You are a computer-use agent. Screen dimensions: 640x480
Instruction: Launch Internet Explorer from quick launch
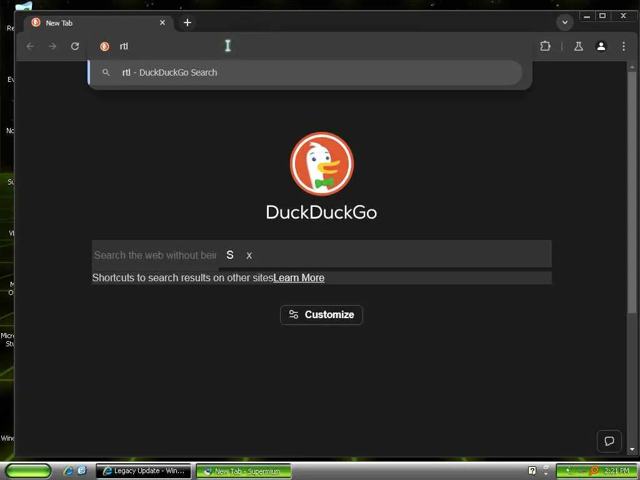tap(68, 471)
